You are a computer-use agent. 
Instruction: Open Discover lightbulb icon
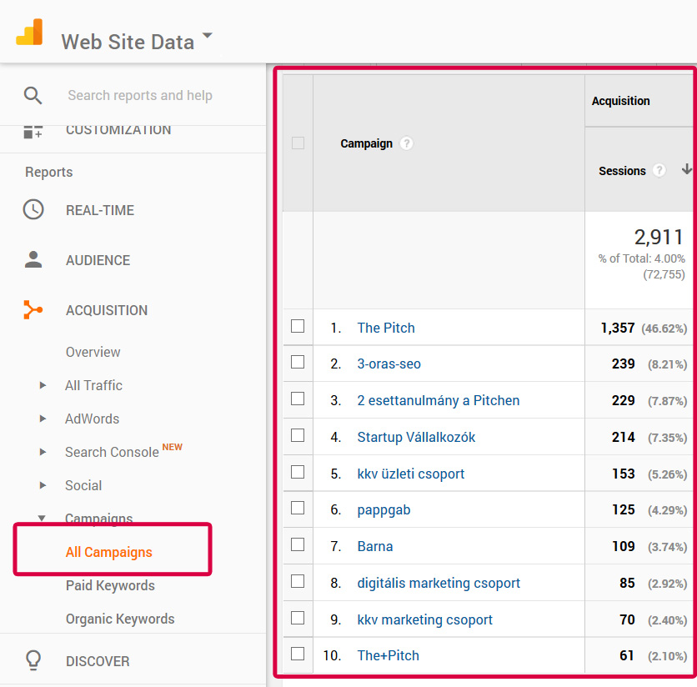pos(33,660)
